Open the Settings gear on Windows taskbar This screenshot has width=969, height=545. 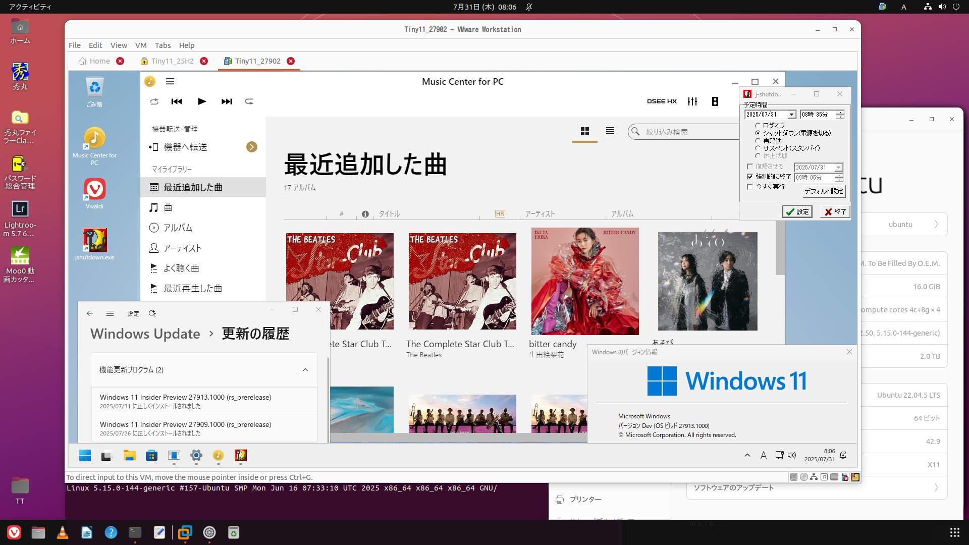click(x=196, y=456)
